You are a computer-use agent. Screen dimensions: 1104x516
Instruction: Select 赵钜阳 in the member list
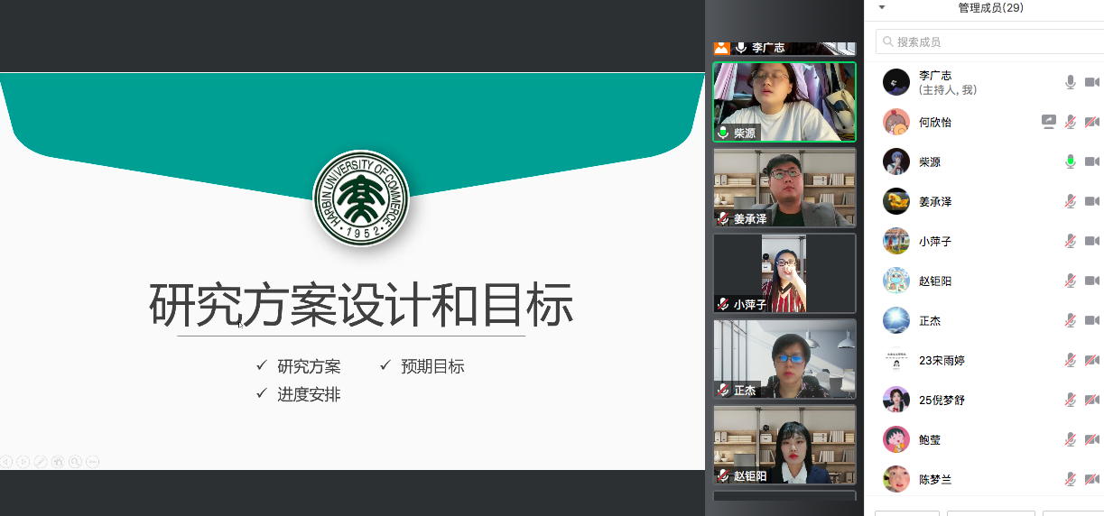(935, 281)
